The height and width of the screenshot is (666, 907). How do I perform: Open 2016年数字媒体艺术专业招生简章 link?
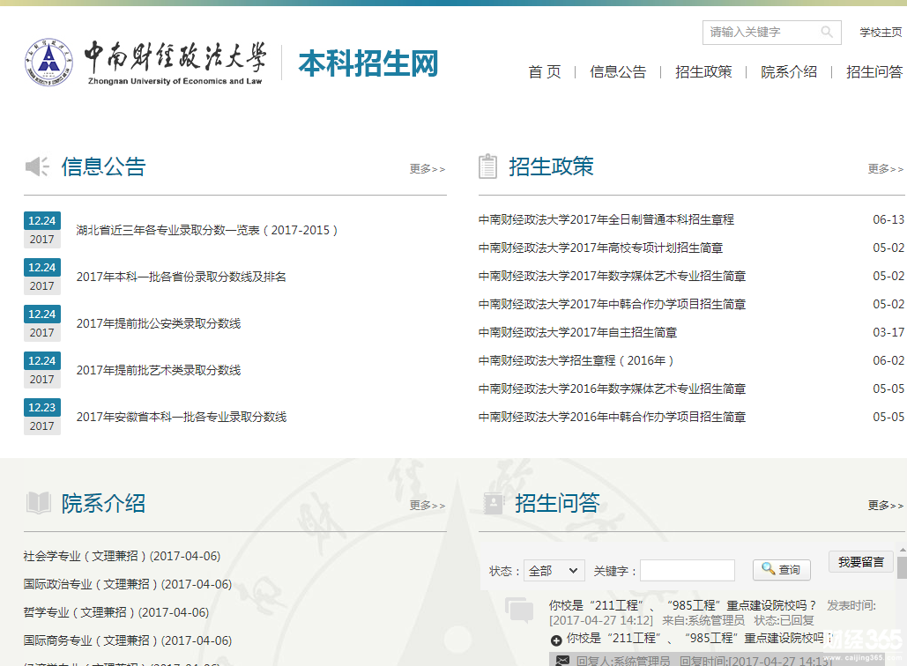pos(612,389)
